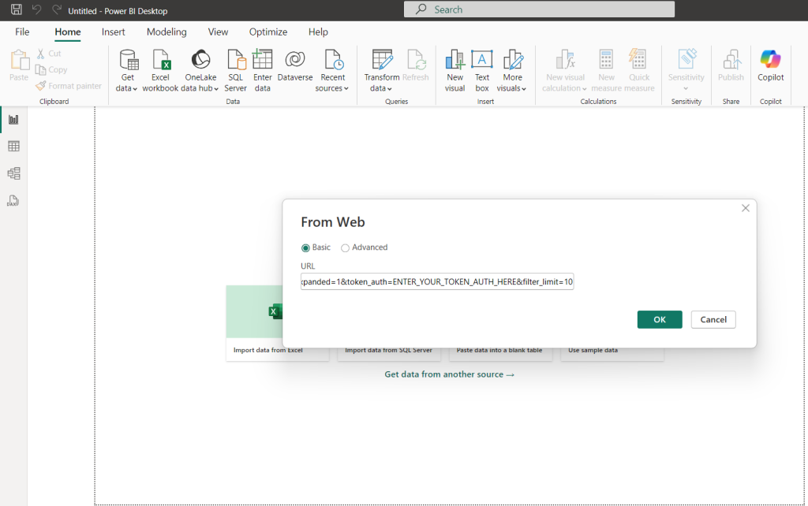Select the Basic radio button
This screenshot has height=506, width=808.
point(306,247)
